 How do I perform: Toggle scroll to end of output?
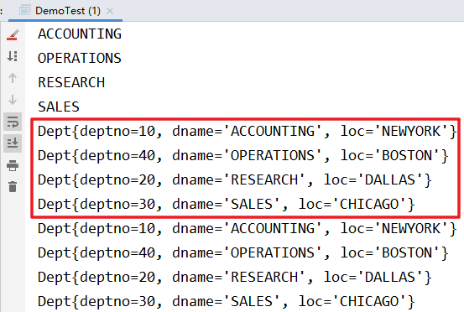tap(13, 143)
